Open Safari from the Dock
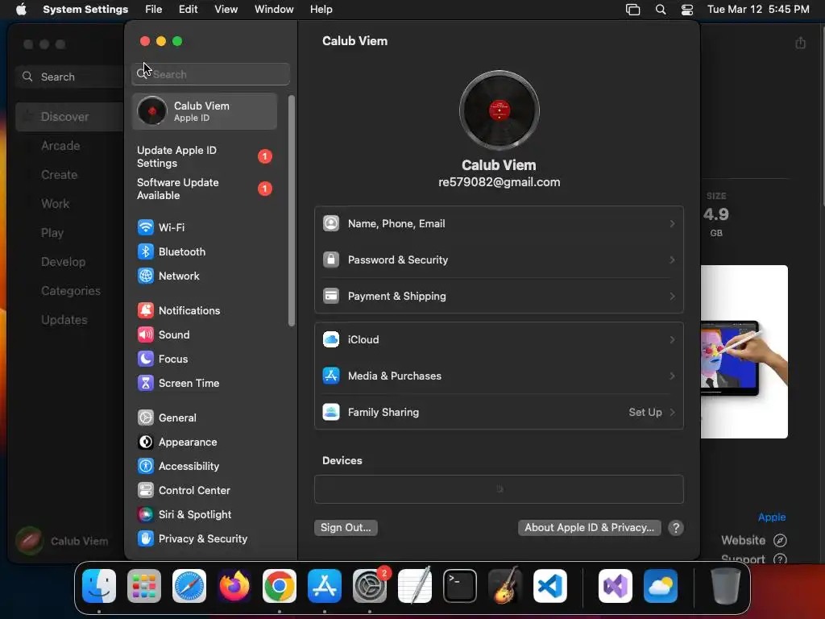825x619 pixels. click(x=189, y=586)
